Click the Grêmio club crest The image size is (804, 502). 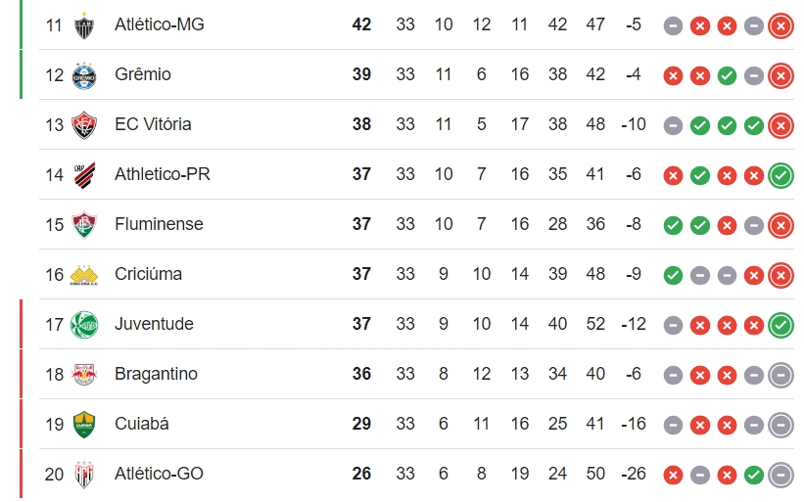84,75
